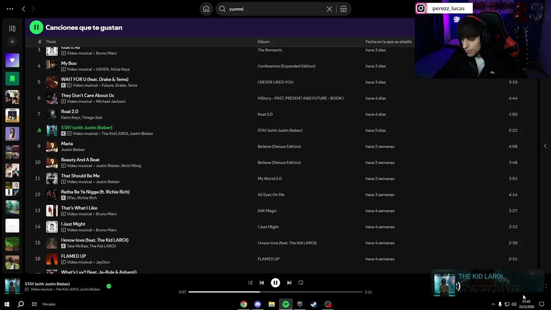Image resolution: width=551 pixels, height=310 pixels.
Task: Open artist link Tate McRae
Action: 77,246
